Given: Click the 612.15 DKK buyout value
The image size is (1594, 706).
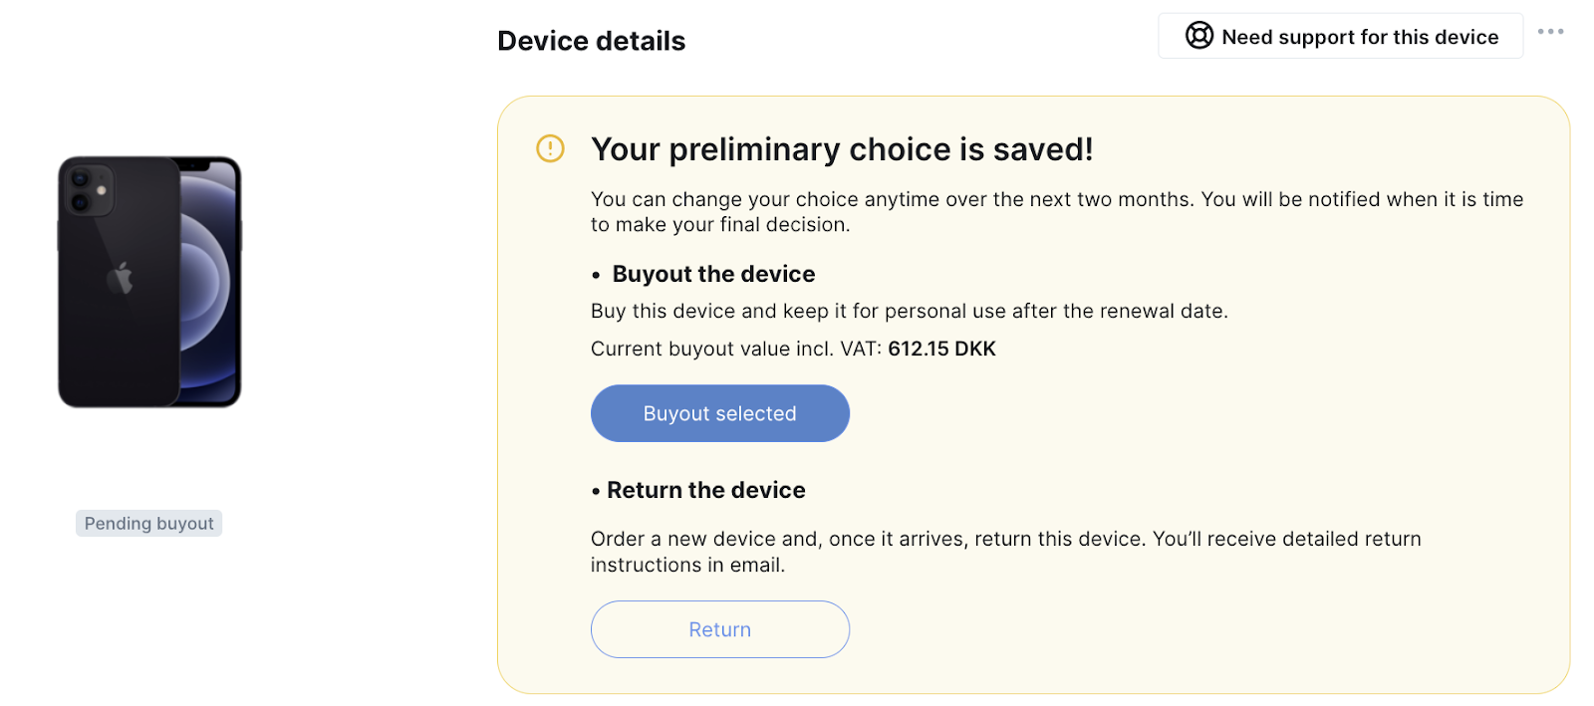Looking at the screenshot, I should 941,349.
